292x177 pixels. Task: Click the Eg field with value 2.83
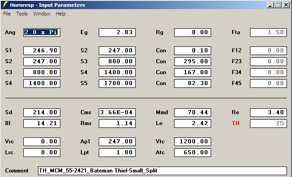[117, 32]
